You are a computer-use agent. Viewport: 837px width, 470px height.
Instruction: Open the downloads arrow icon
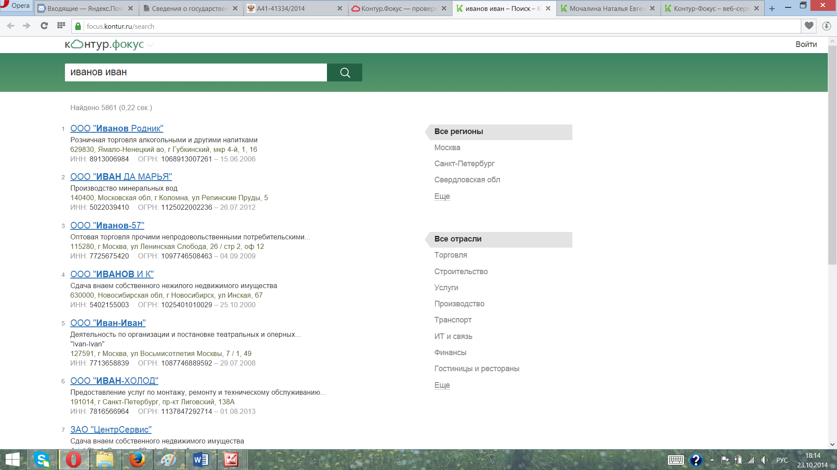pyautogui.click(x=826, y=26)
